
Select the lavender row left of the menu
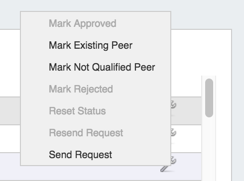[x=10, y=167]
